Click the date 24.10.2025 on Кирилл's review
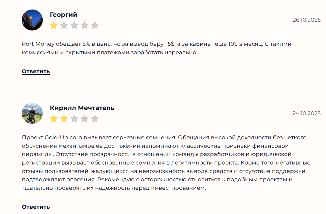This screenshot has width=326, height=214. pos(306,113)
